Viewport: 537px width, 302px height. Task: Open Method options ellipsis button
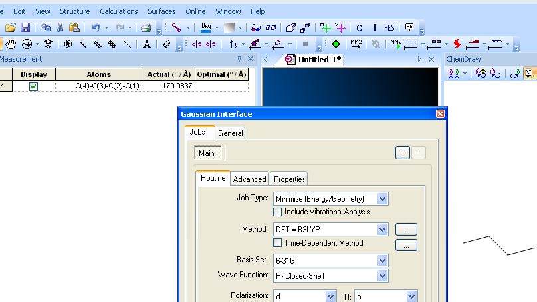pyautogui.click(x=406, y=230)
